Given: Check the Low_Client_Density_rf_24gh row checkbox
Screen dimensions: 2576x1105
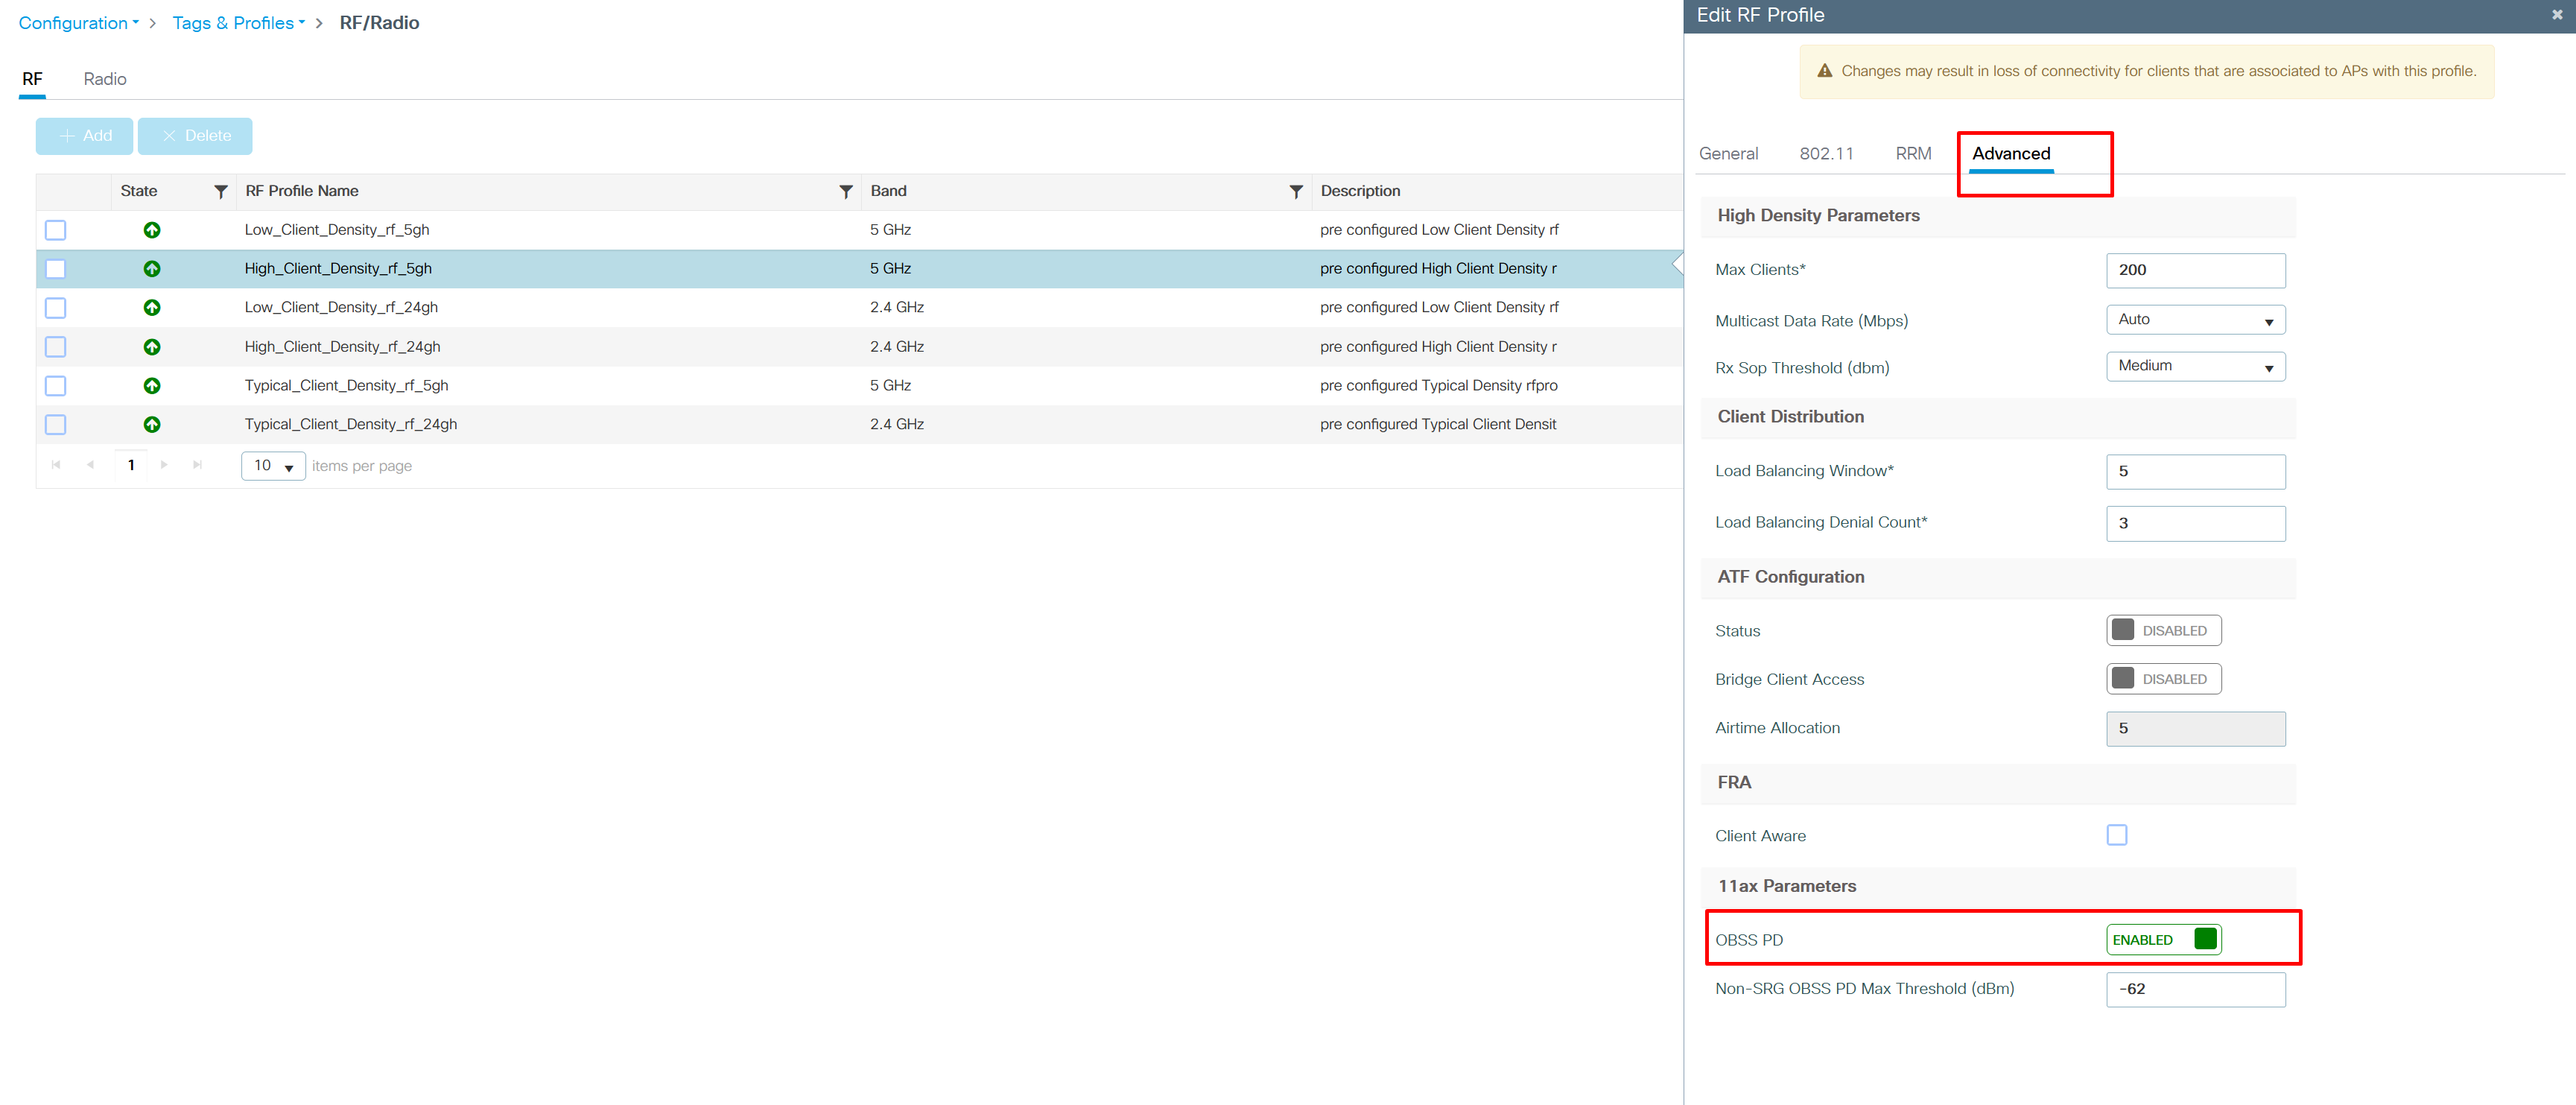Looking at the screenshot, I should 56,308.
